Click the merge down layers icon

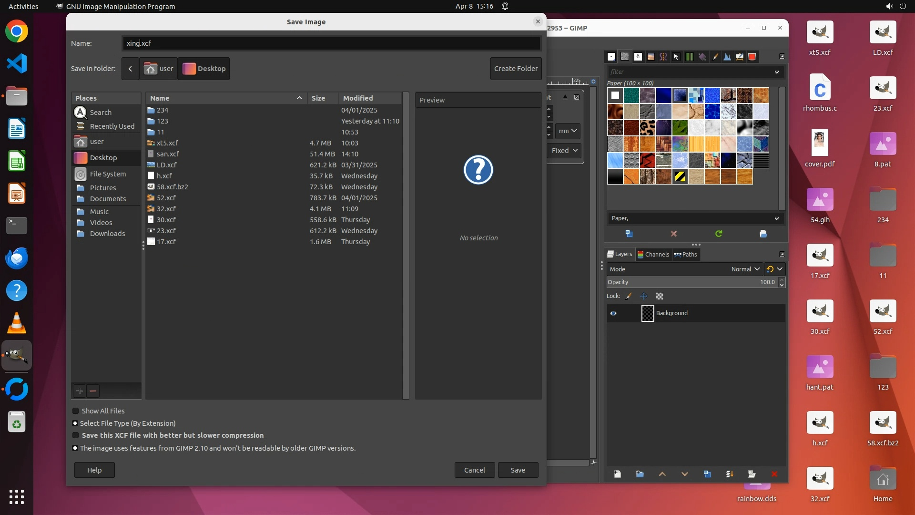(730, 474)
